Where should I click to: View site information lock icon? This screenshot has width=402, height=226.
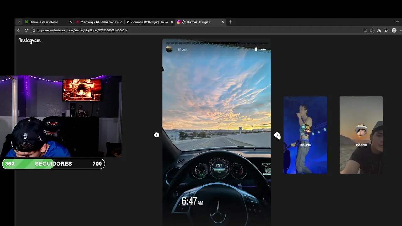point(34,30)
